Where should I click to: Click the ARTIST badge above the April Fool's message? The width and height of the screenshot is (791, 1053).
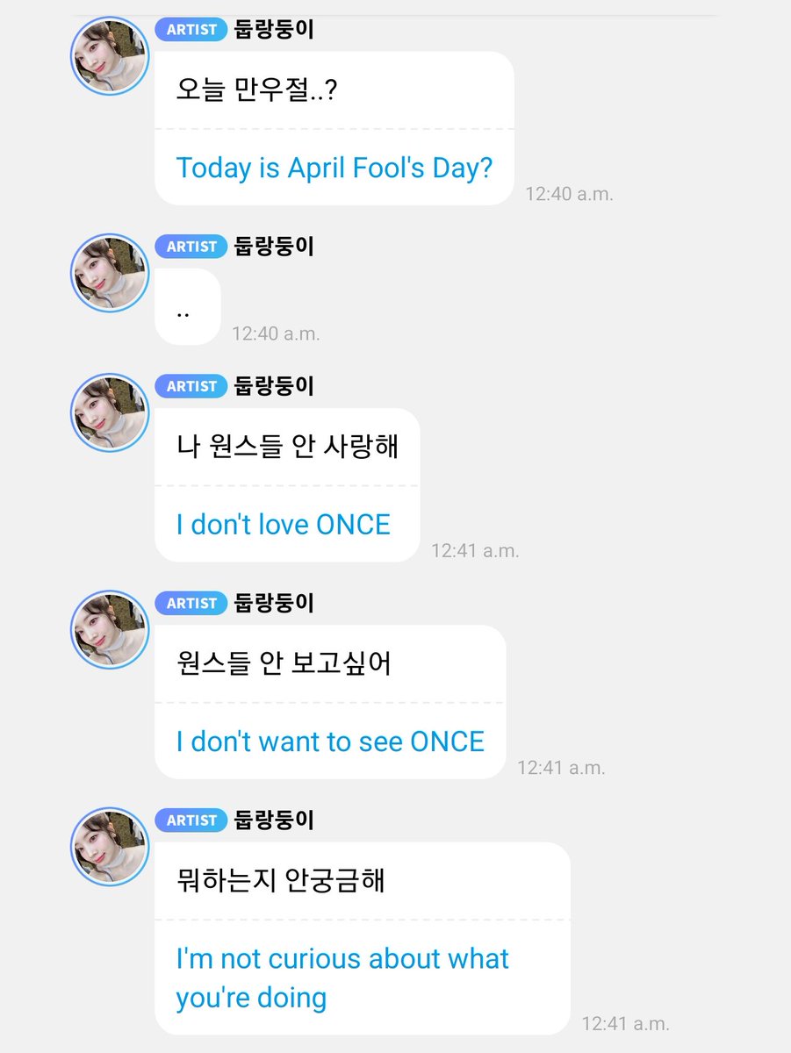pyautogui.click(x=191, y=30)
